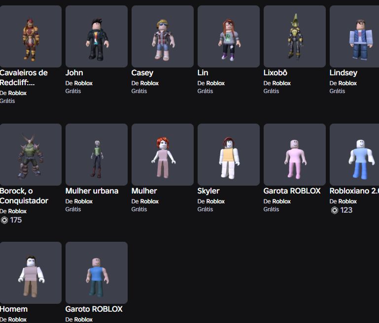The height and width of the screenshot is (323, 379).
Task: Open the Robloxiano 2.0 avatar thumbnail
Action: [354, 155]
